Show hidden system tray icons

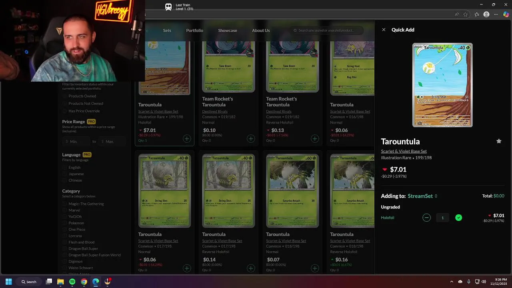pyautogui.click(x=452, y=282)
